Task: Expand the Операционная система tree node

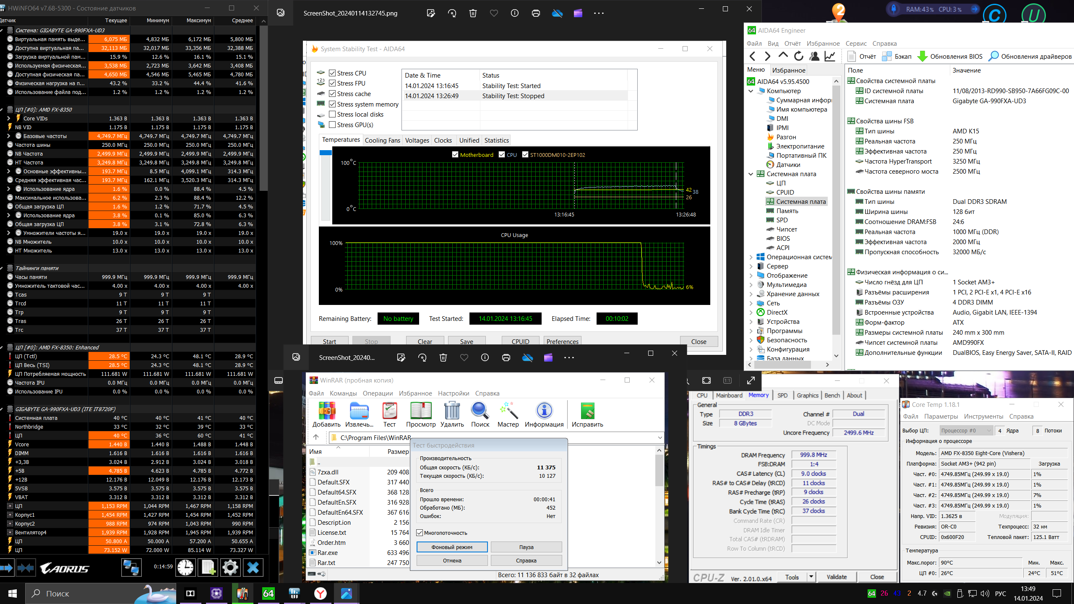Action: click(751, 257)
